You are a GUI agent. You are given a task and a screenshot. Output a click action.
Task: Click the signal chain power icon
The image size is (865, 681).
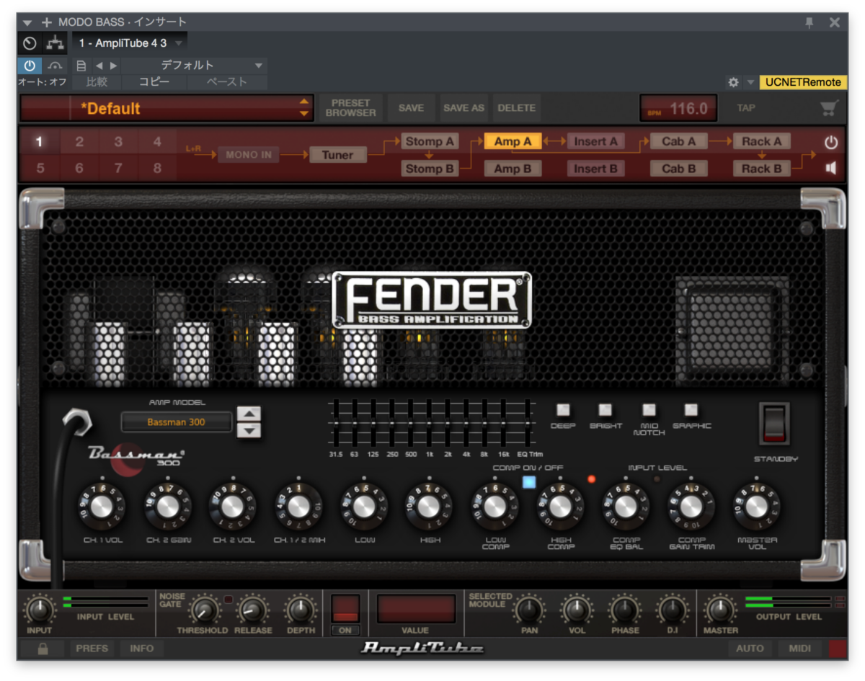click(x=831, y=142)
